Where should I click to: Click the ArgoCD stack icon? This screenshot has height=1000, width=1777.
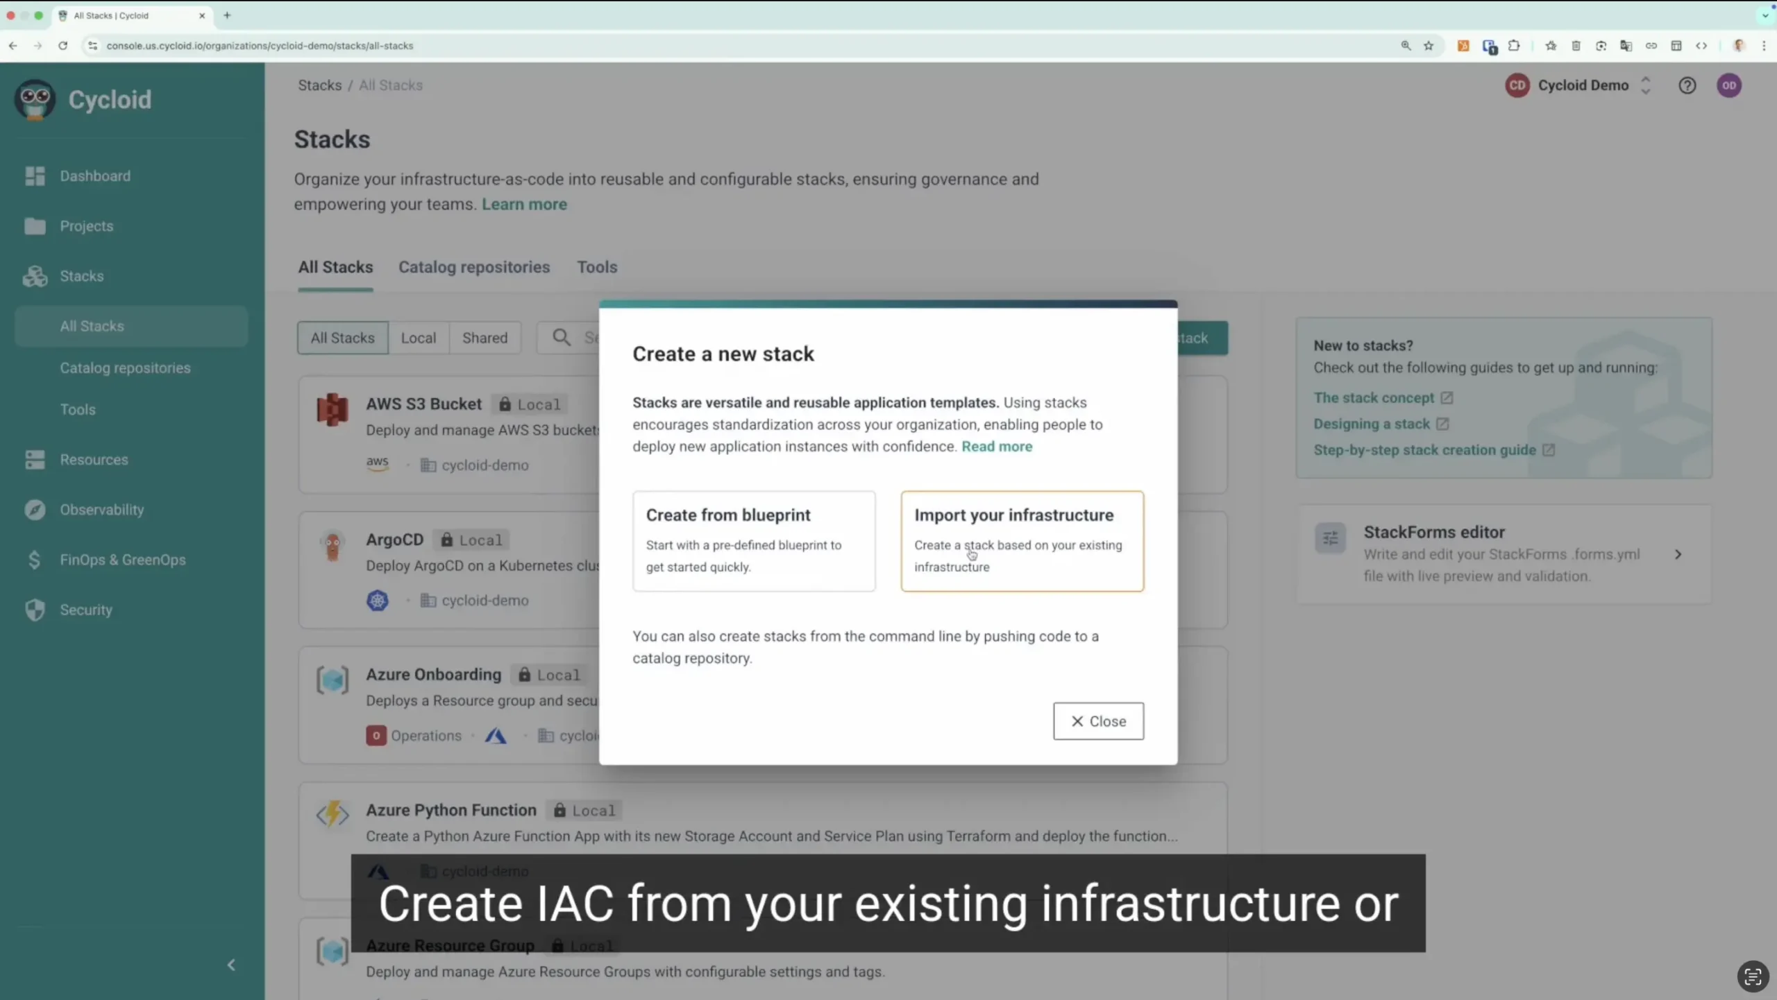(332, 545)
